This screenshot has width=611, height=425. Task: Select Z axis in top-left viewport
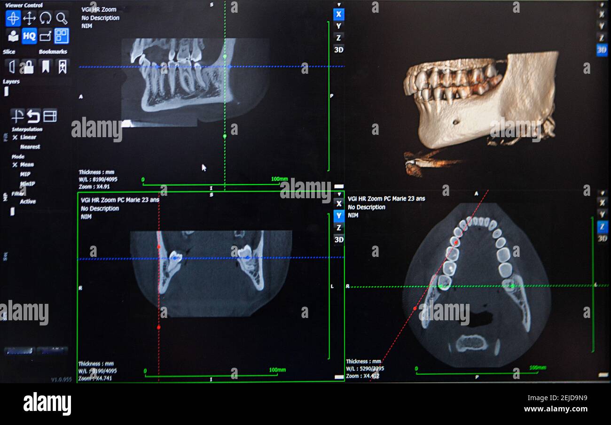pos(338,38)
